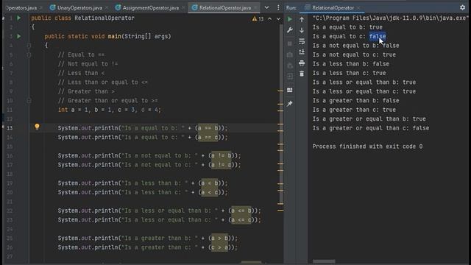Image resolution: width=471 pixels, height=265 pixels.
Task: Click console line 'Is a less than c: true'
Action: [x=349, y=73]
